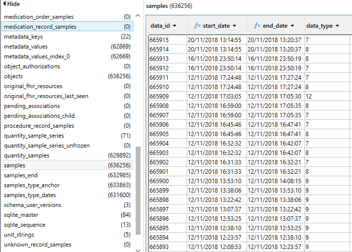Image resolution: width=352 pixels, height=252 pixels.
Task: Open the start_date column filter dropdown
Action: point(234,26)
